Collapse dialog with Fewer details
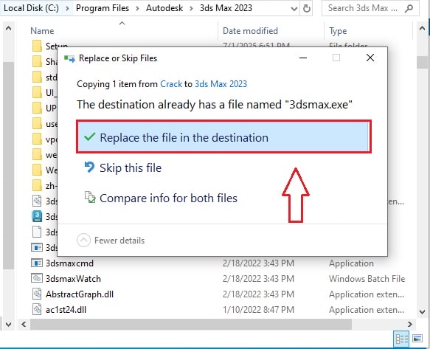The width and height of the screenshot is (430, 349). 111,241
